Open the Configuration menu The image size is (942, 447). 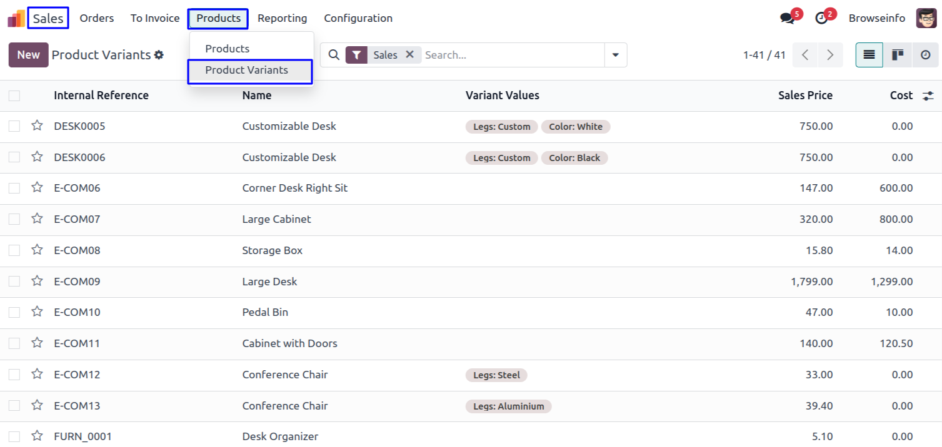358,18
